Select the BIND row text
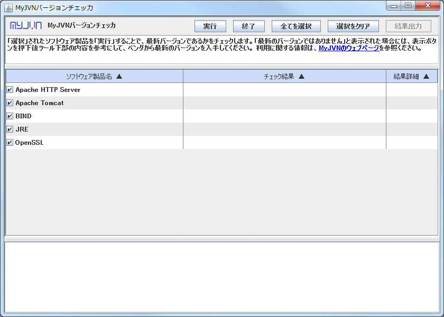This screenshot has width=444, height=317. pos(23,116)
